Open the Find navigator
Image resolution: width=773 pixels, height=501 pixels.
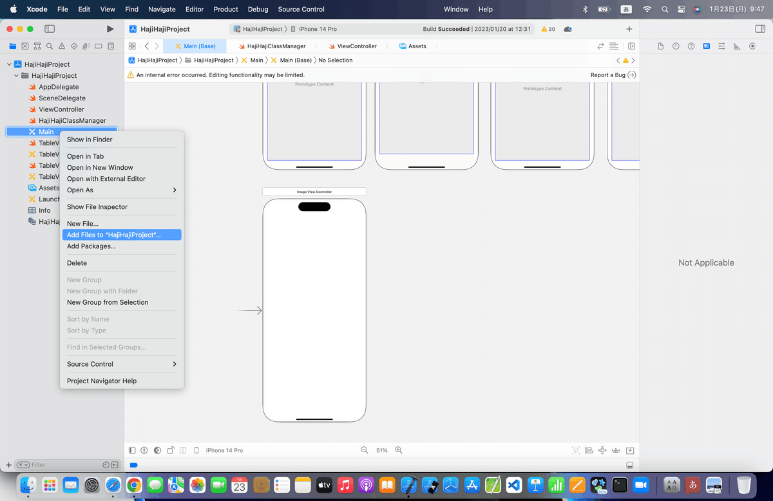(50, 46)
